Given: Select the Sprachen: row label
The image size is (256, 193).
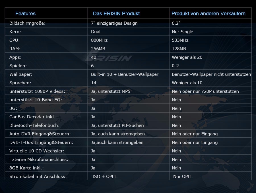Looking at the screenshot, I should tap(20, 83).
